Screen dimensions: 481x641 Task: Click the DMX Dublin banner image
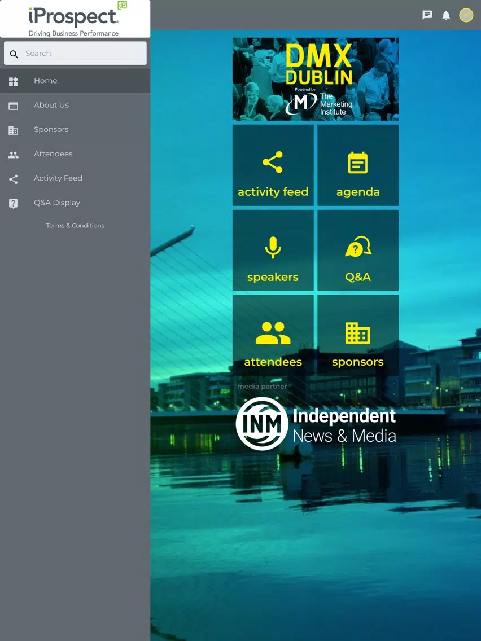(316, 79)
